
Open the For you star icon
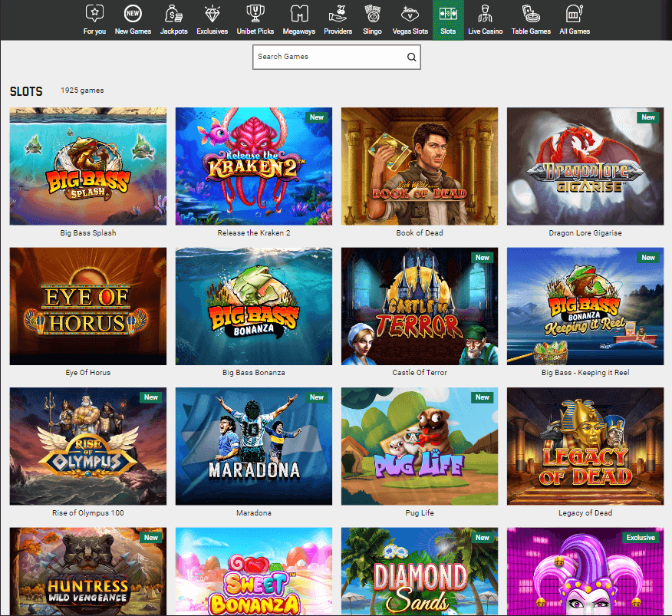point(94,13)
